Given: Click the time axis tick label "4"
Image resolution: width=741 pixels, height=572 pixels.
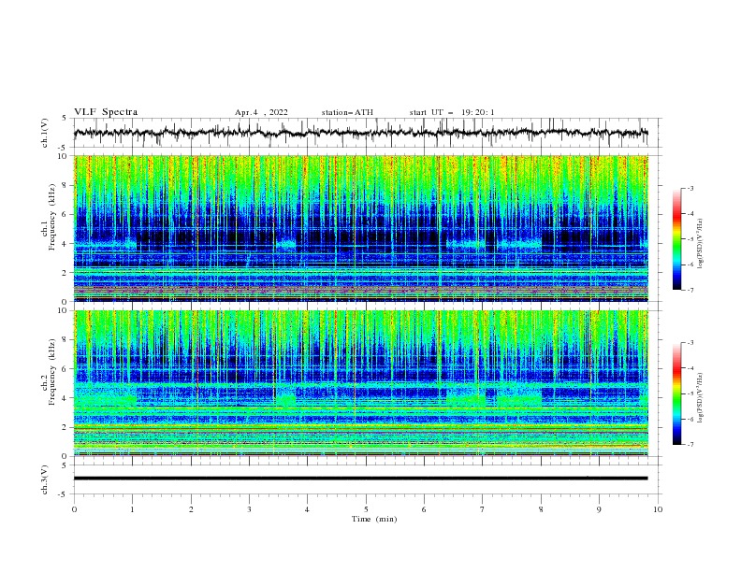Looking at the screenshot, I should (x=307, y=509).
